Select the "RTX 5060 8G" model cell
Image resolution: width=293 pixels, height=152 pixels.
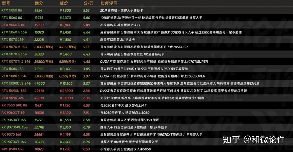12,18
